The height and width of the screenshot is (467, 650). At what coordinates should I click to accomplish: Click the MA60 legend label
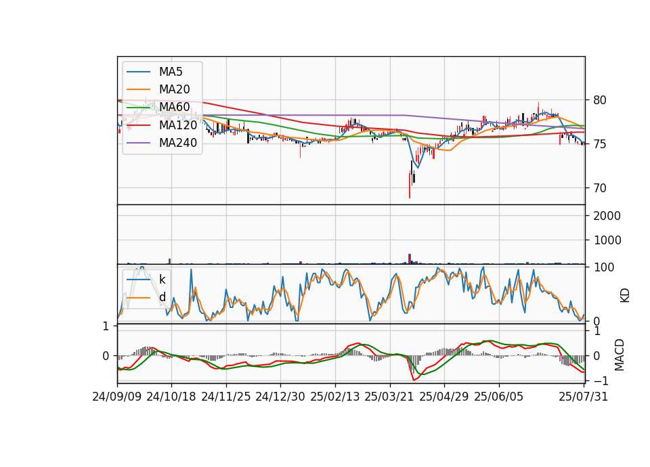coord(174,107)
